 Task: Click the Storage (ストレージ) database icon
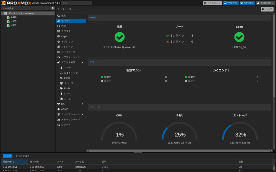click(x=59, y=47)
